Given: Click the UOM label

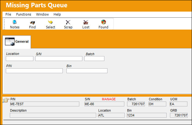Looking at the screenshot, I should (x=174, y=99).
